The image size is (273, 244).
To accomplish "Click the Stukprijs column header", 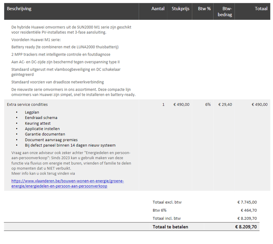I will coord(180,9).
